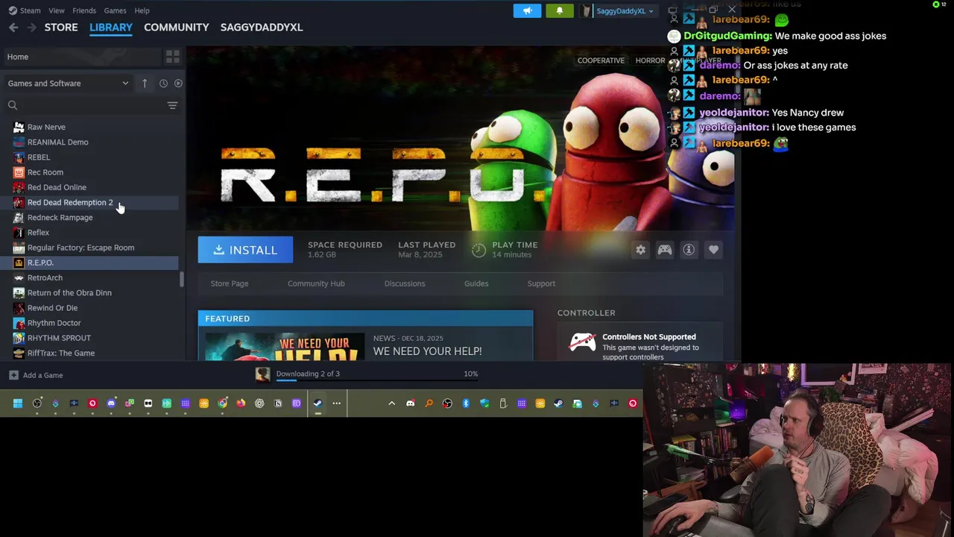
Task: Open controller layout icon for R.E.P.O.
Action: tap(664, 251)
